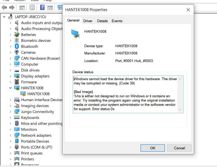The width and height of the screenshot is (217, 167).
Task: Expand the Bluetooth category
Action: (11, 46)
